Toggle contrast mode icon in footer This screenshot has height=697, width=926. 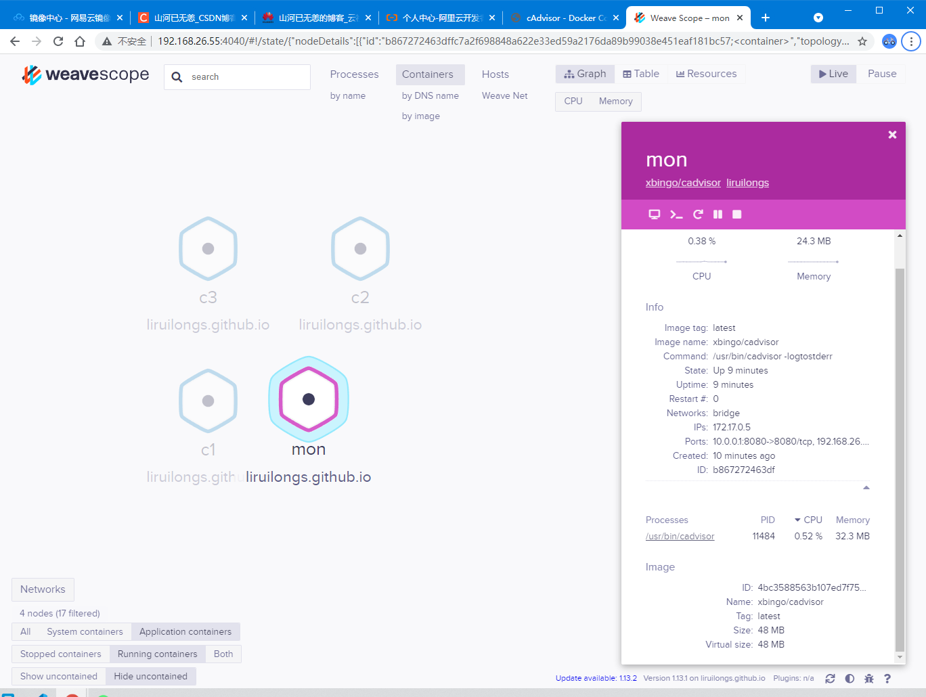coord(850,678)
